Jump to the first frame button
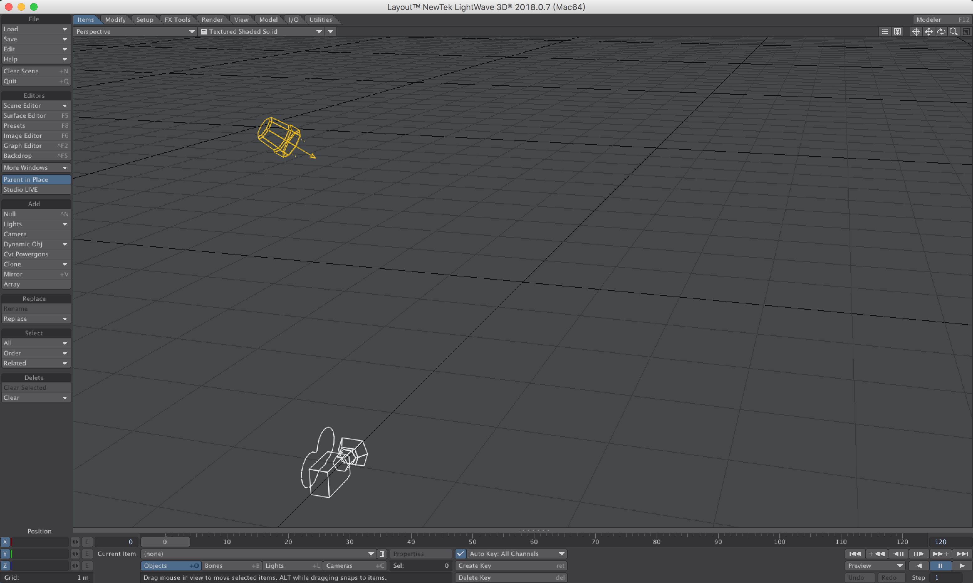The image size is (973, 583). coord(855,554)
